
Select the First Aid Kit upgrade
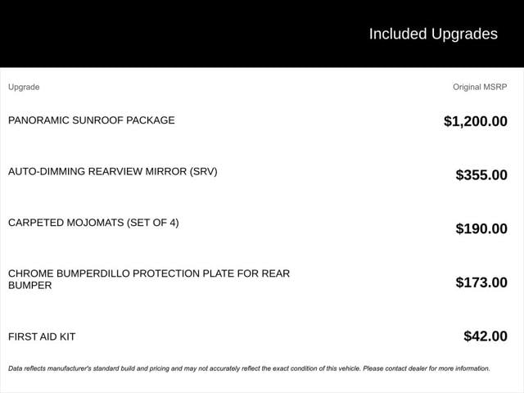pos(42,337)
